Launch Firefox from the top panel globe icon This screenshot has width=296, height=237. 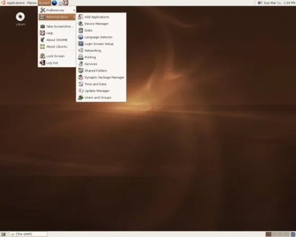(x=54, y=3)
